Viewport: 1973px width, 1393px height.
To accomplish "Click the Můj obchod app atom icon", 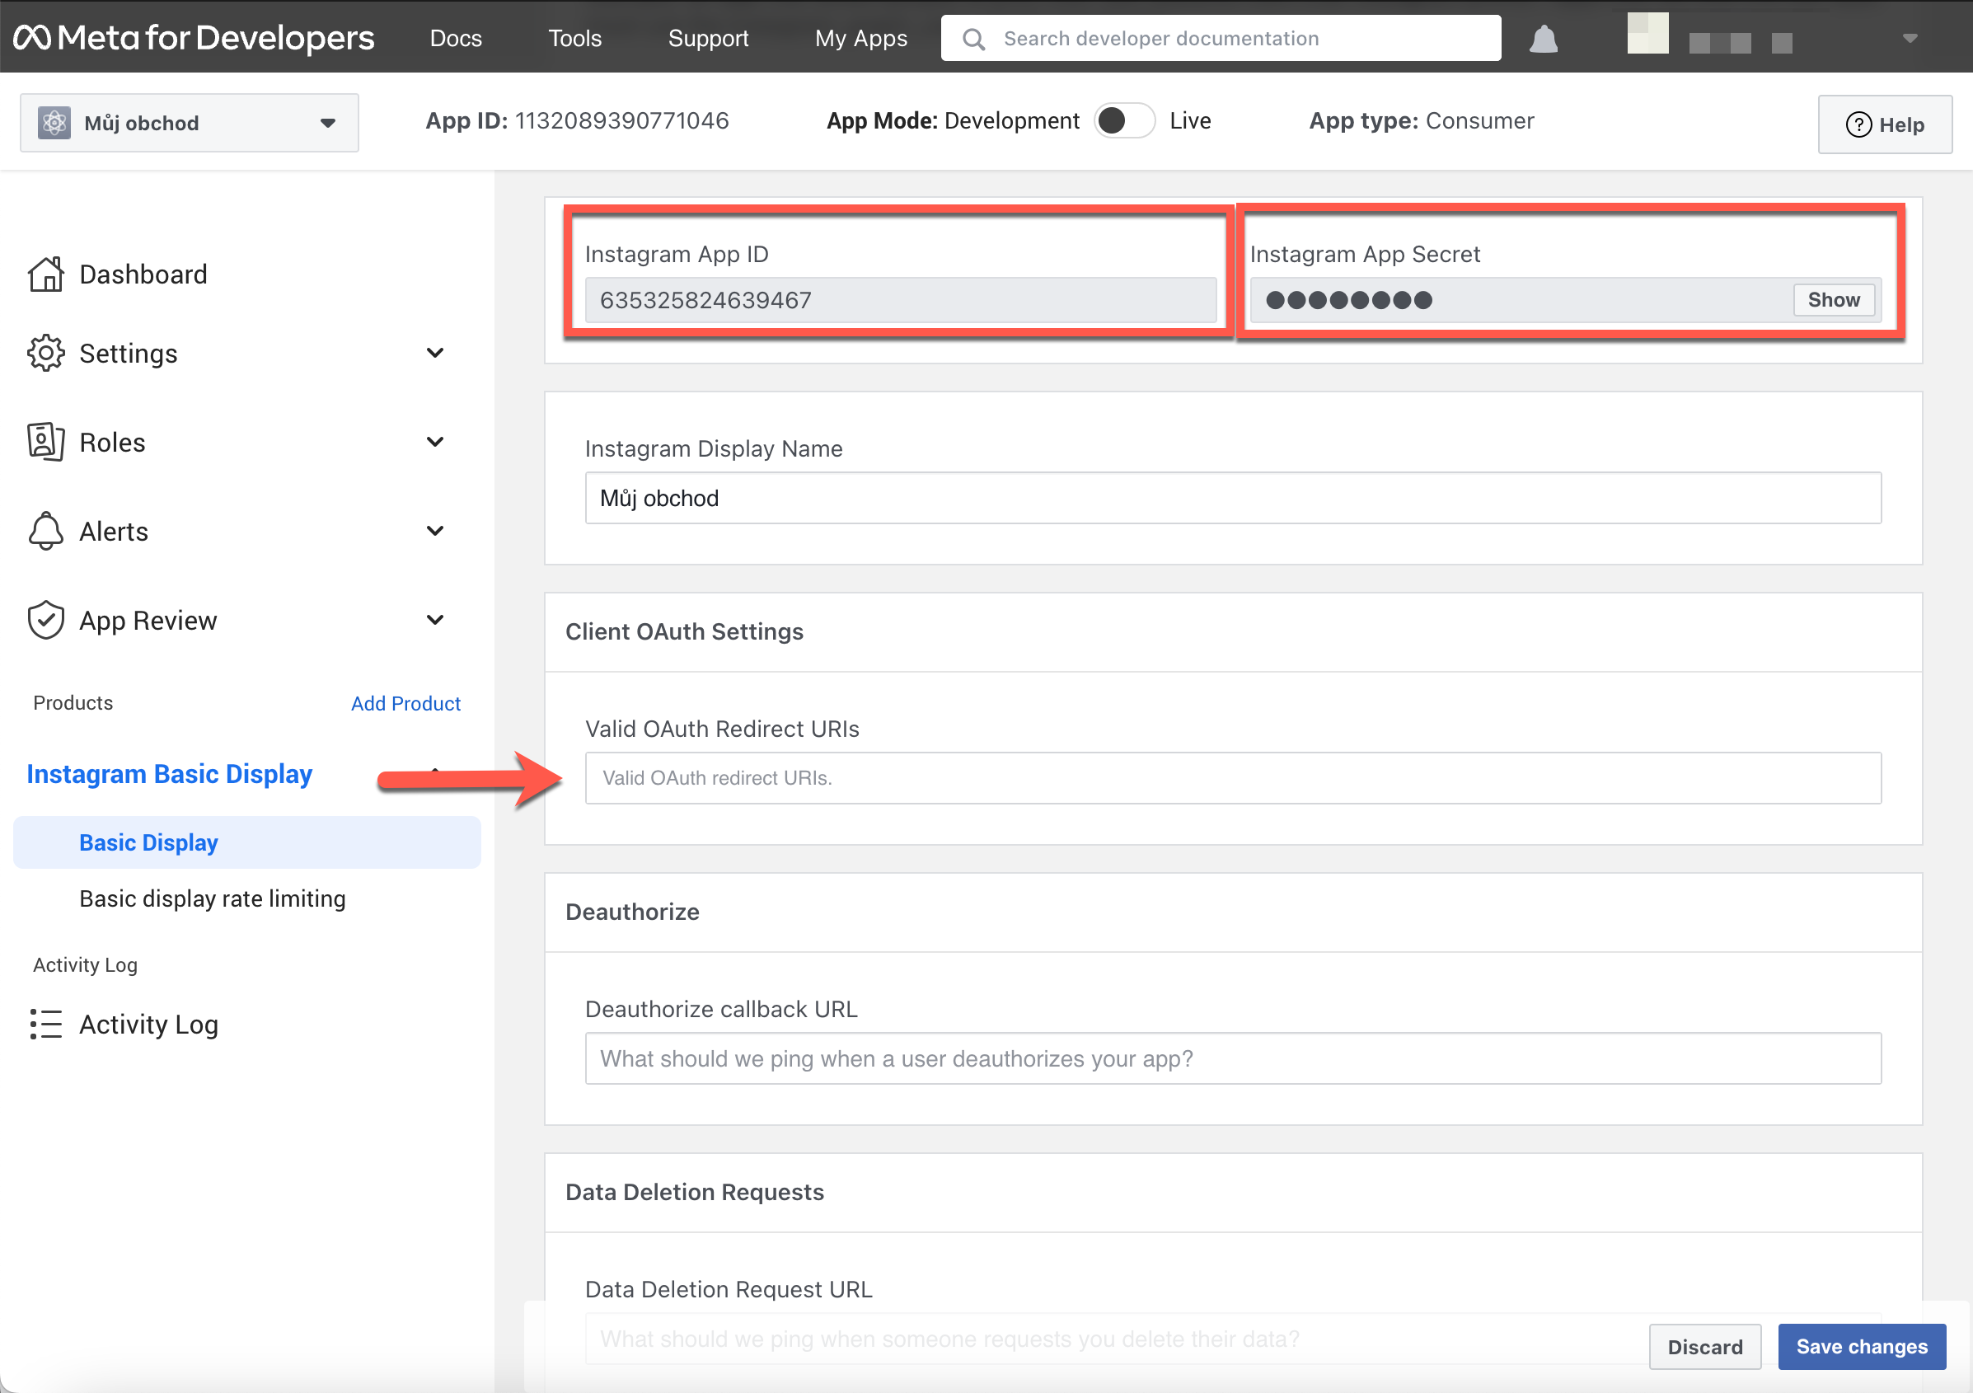I will click(54, 123).
